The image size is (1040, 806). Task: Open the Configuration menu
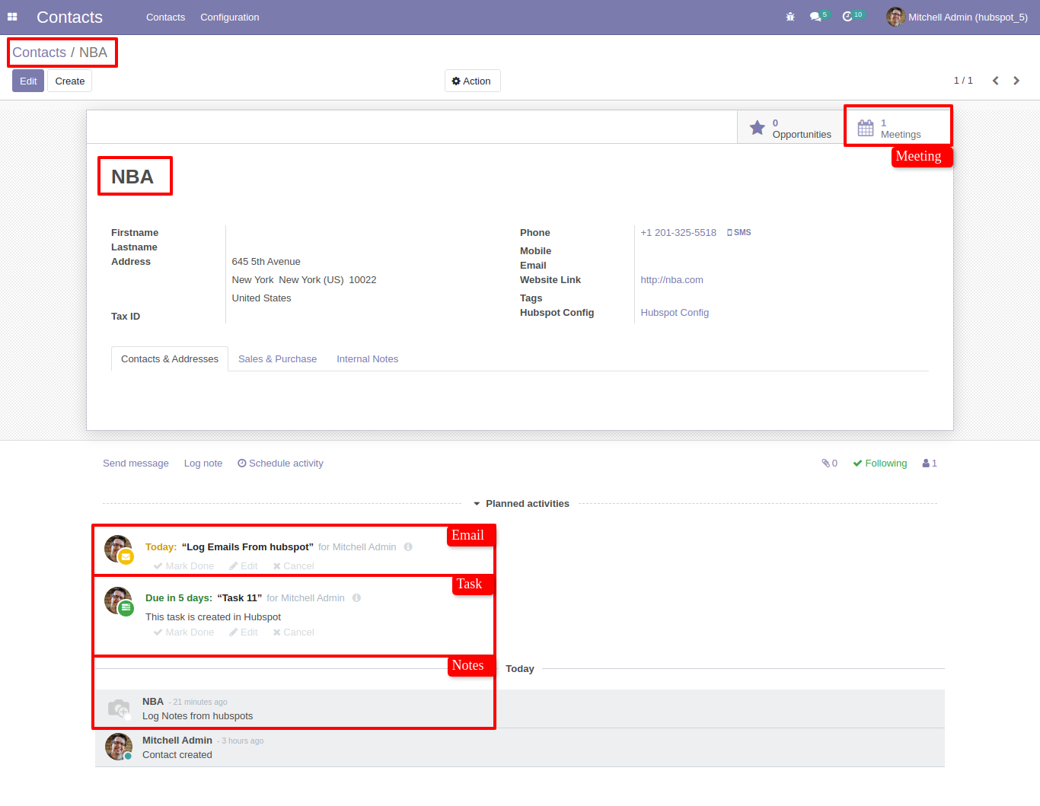pyautogui.click(x=229, y=17)
